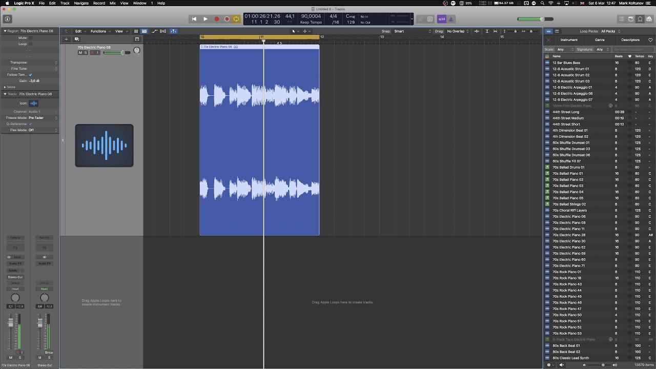The image size is (656, 369).
Task: Open the Signature Any dropdown
Action: coord(603,50)
